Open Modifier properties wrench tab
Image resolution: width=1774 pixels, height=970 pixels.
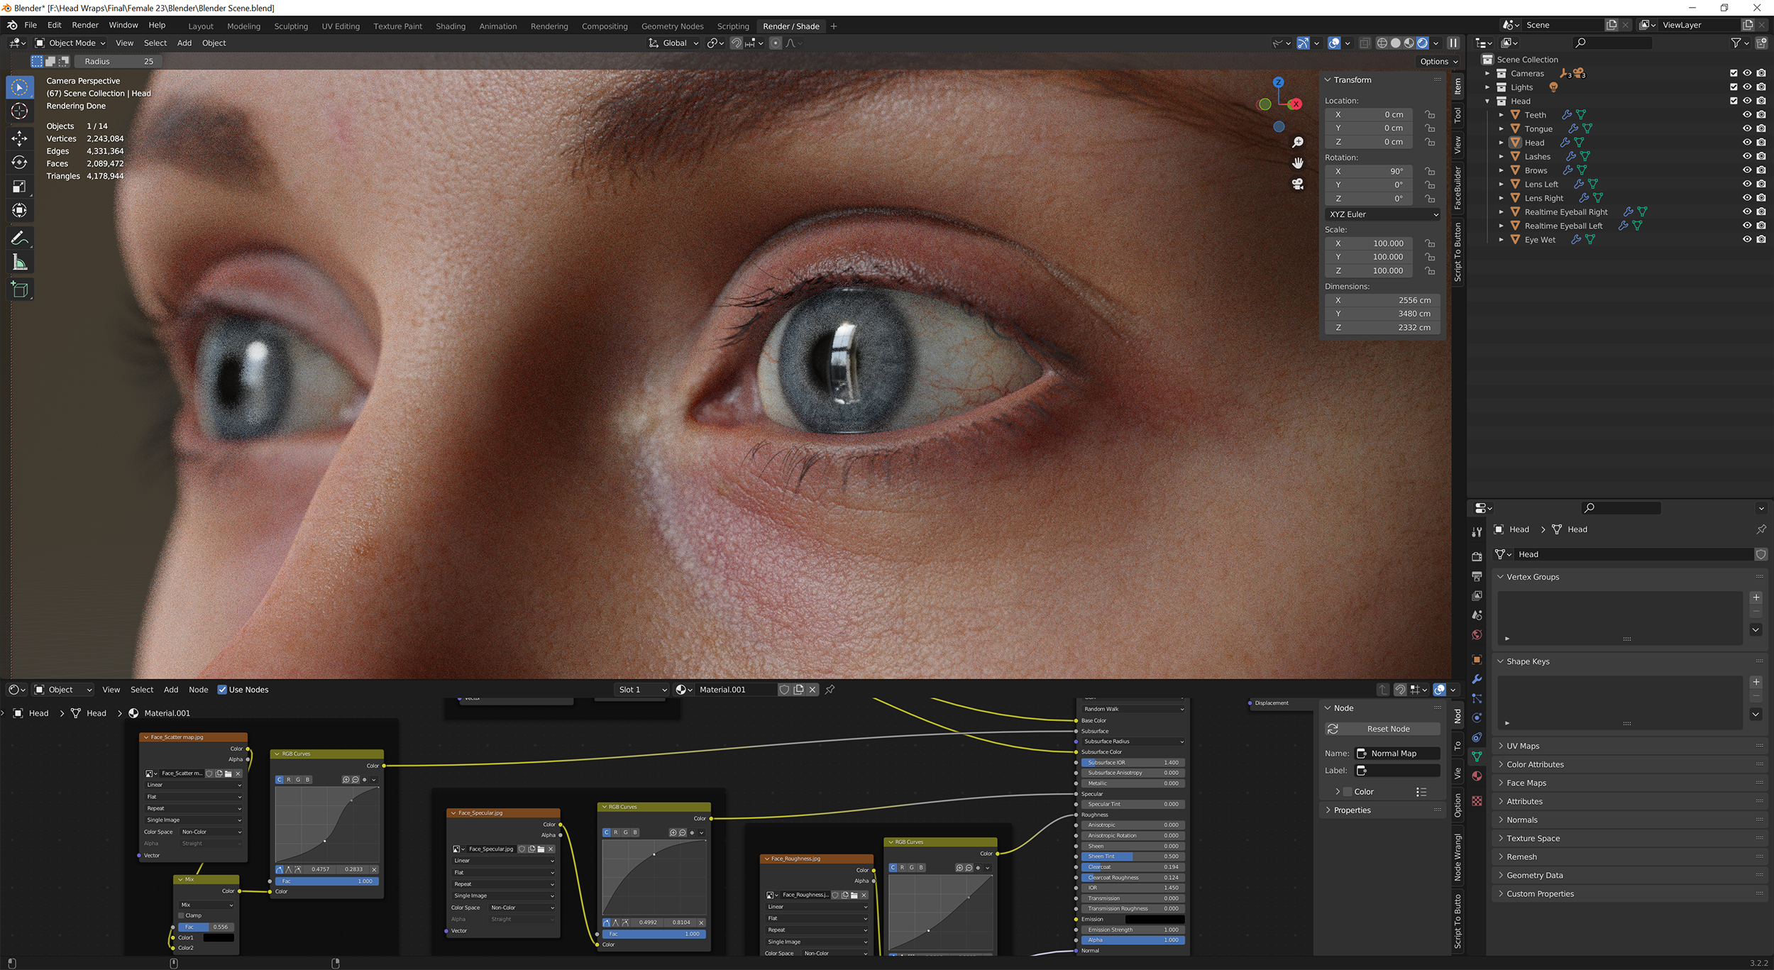[x=1477, y=680]
